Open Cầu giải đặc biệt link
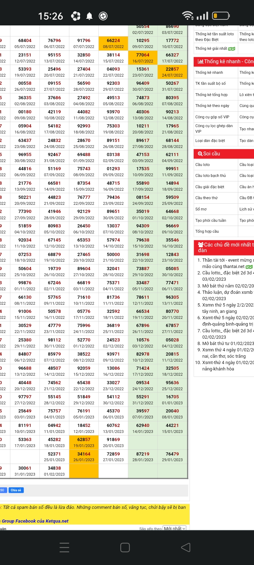 (x=210, y=187)
